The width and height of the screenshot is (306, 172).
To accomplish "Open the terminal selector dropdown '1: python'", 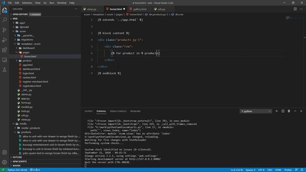I will click(256, 111).
